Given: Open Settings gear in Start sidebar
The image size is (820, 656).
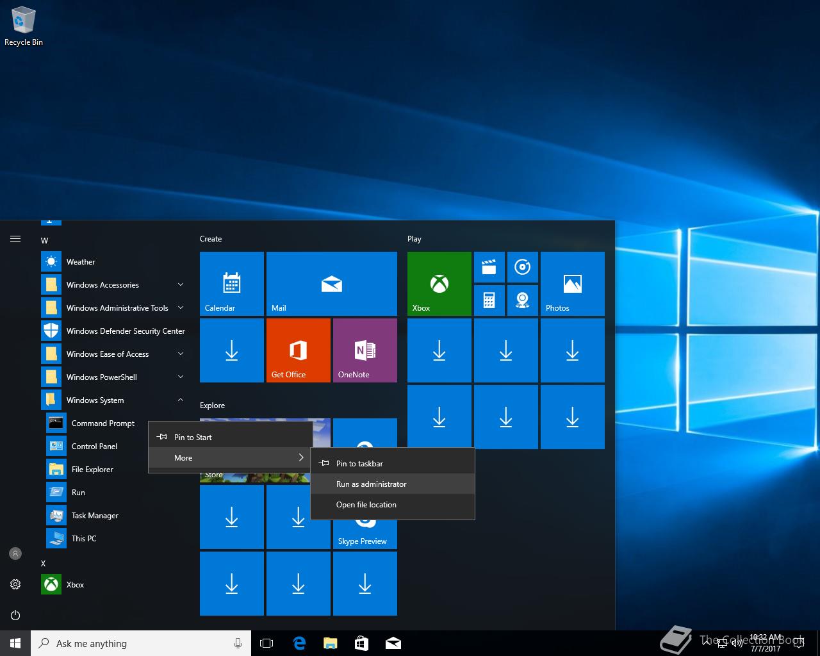Looking at the screenshot, I should [x=15, y=584].
